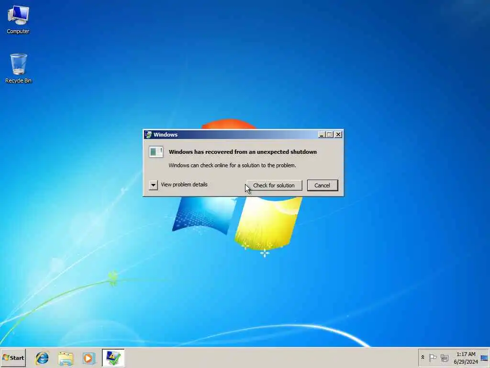
Task: Open the Start menu
Action: coord(13,357)
